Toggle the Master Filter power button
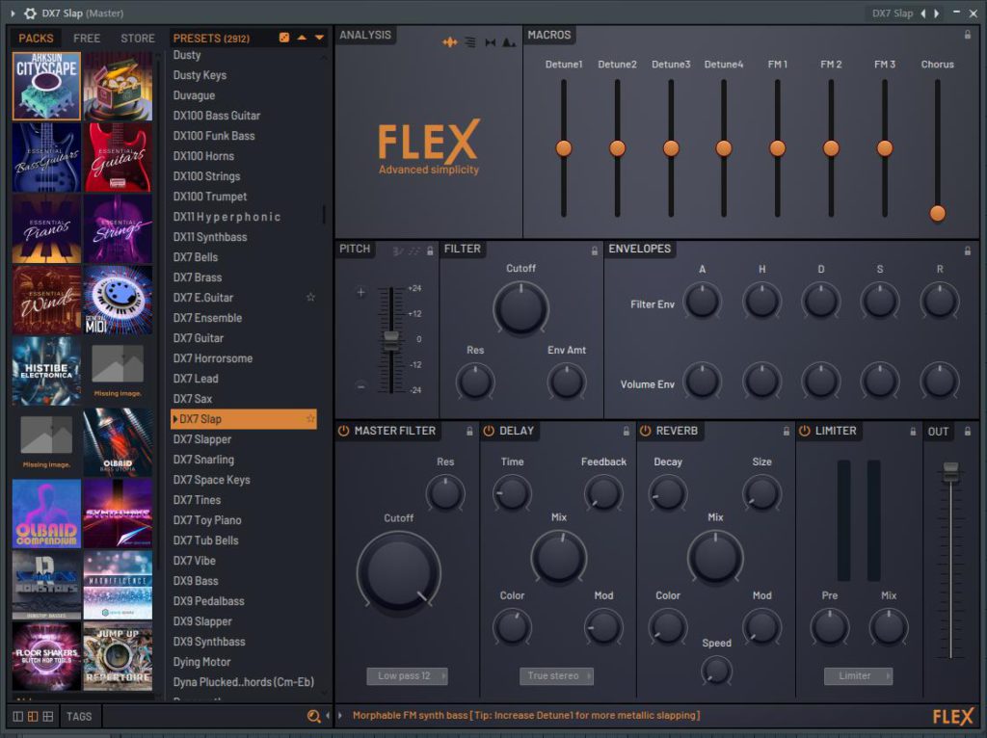Screen dimensions: 987x738 [x=344, y=431]
